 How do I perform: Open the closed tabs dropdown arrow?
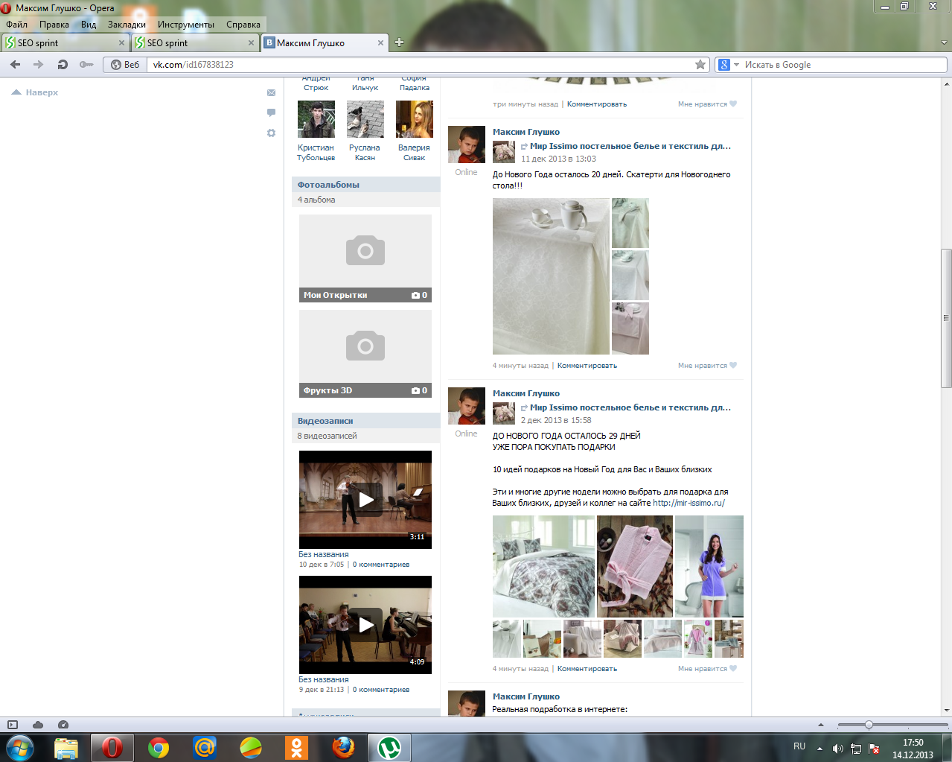coord(945,42)
